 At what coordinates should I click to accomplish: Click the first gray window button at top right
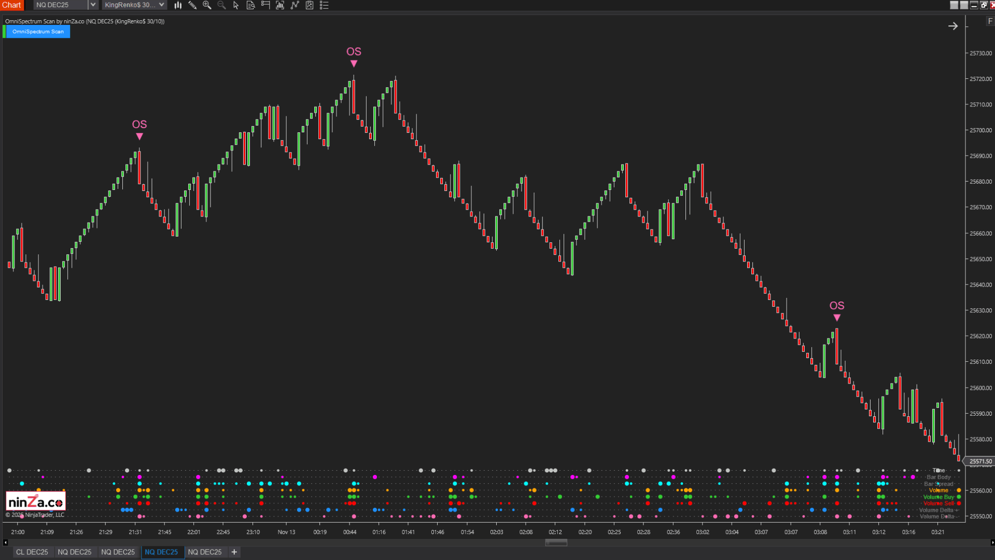click(954, 5)
